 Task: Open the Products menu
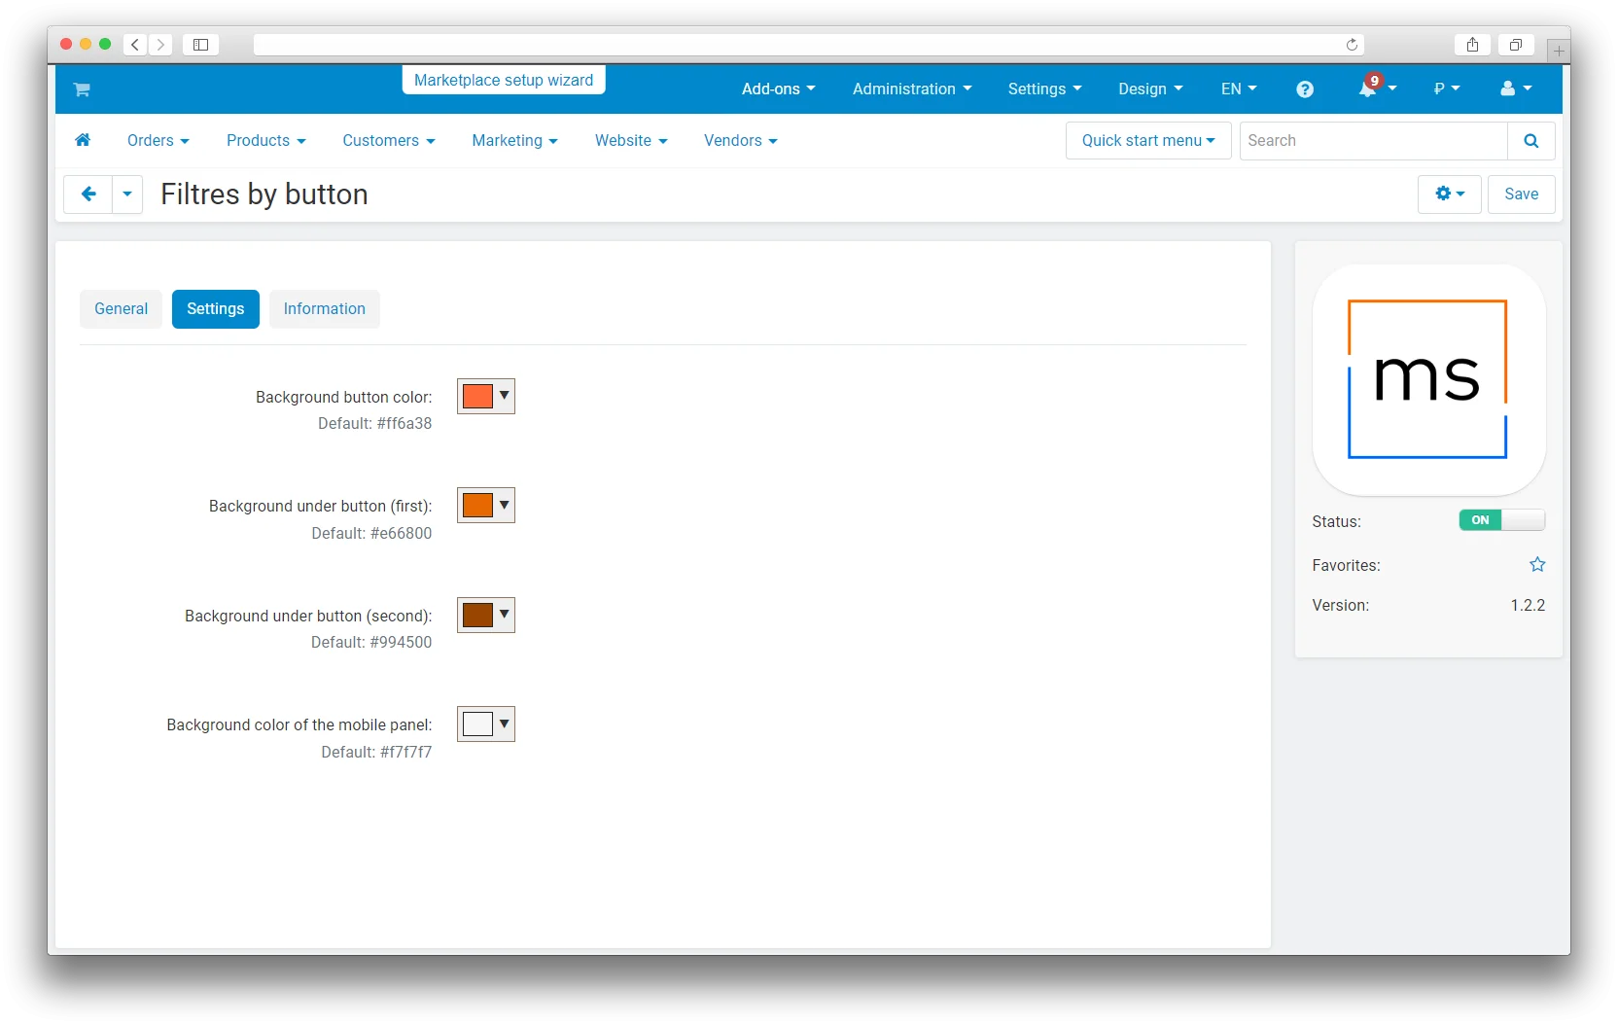click(x=265, y=141)
